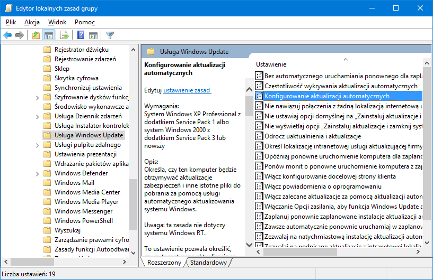Select Windows Mail in the tree
Viewport: 433px width, 280px height.
tap(74, 183)
